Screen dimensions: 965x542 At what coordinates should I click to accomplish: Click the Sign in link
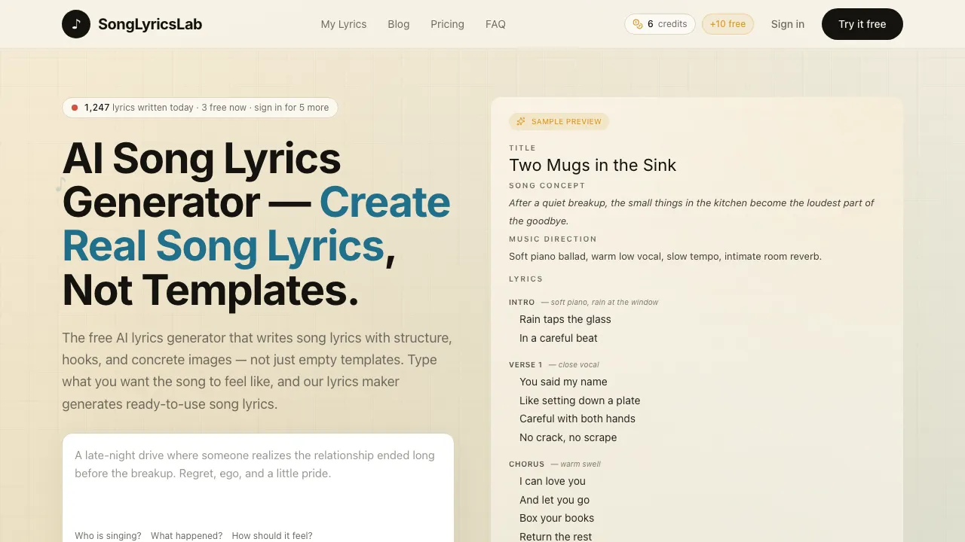click(x=788, y=24)
